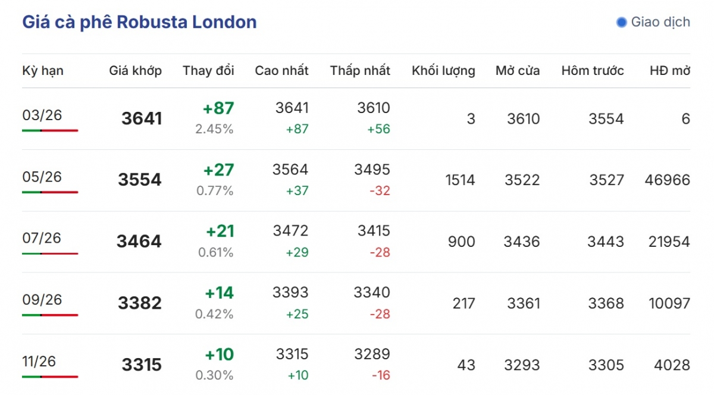Click the green-red range bar under 11/26

(x=50, y=377)
